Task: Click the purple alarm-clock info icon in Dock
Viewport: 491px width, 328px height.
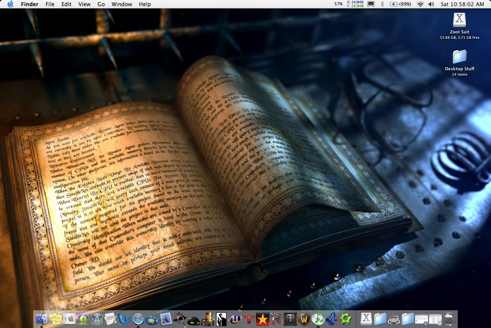Action: (83, 319)
